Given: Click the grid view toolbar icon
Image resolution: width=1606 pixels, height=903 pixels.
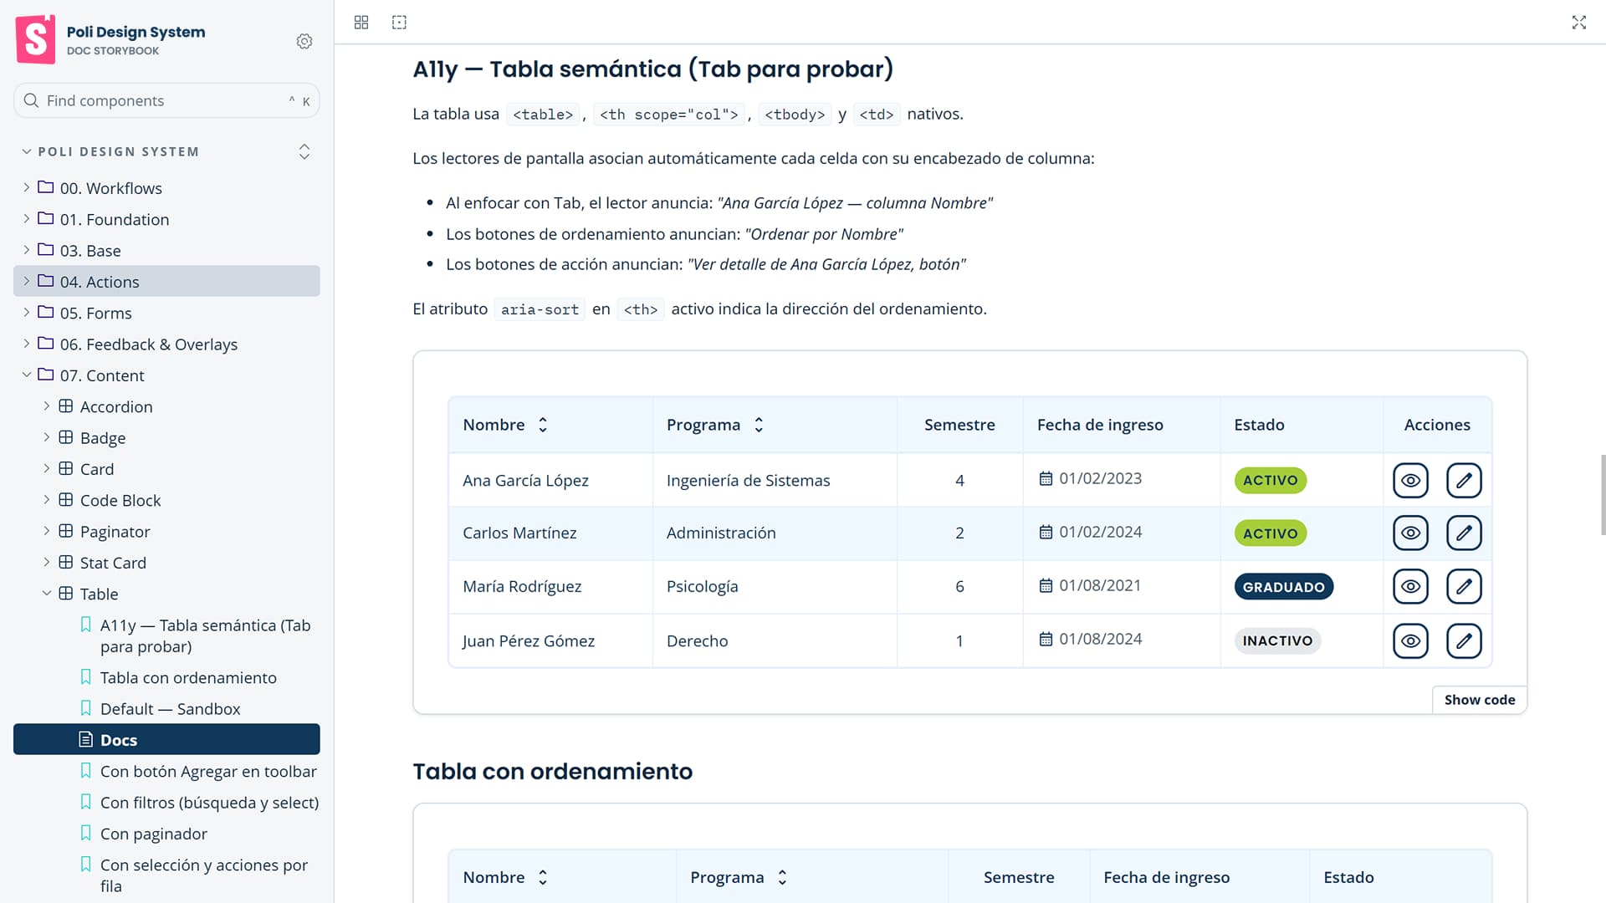Looking at the screenshot, I should coord(361,23).
